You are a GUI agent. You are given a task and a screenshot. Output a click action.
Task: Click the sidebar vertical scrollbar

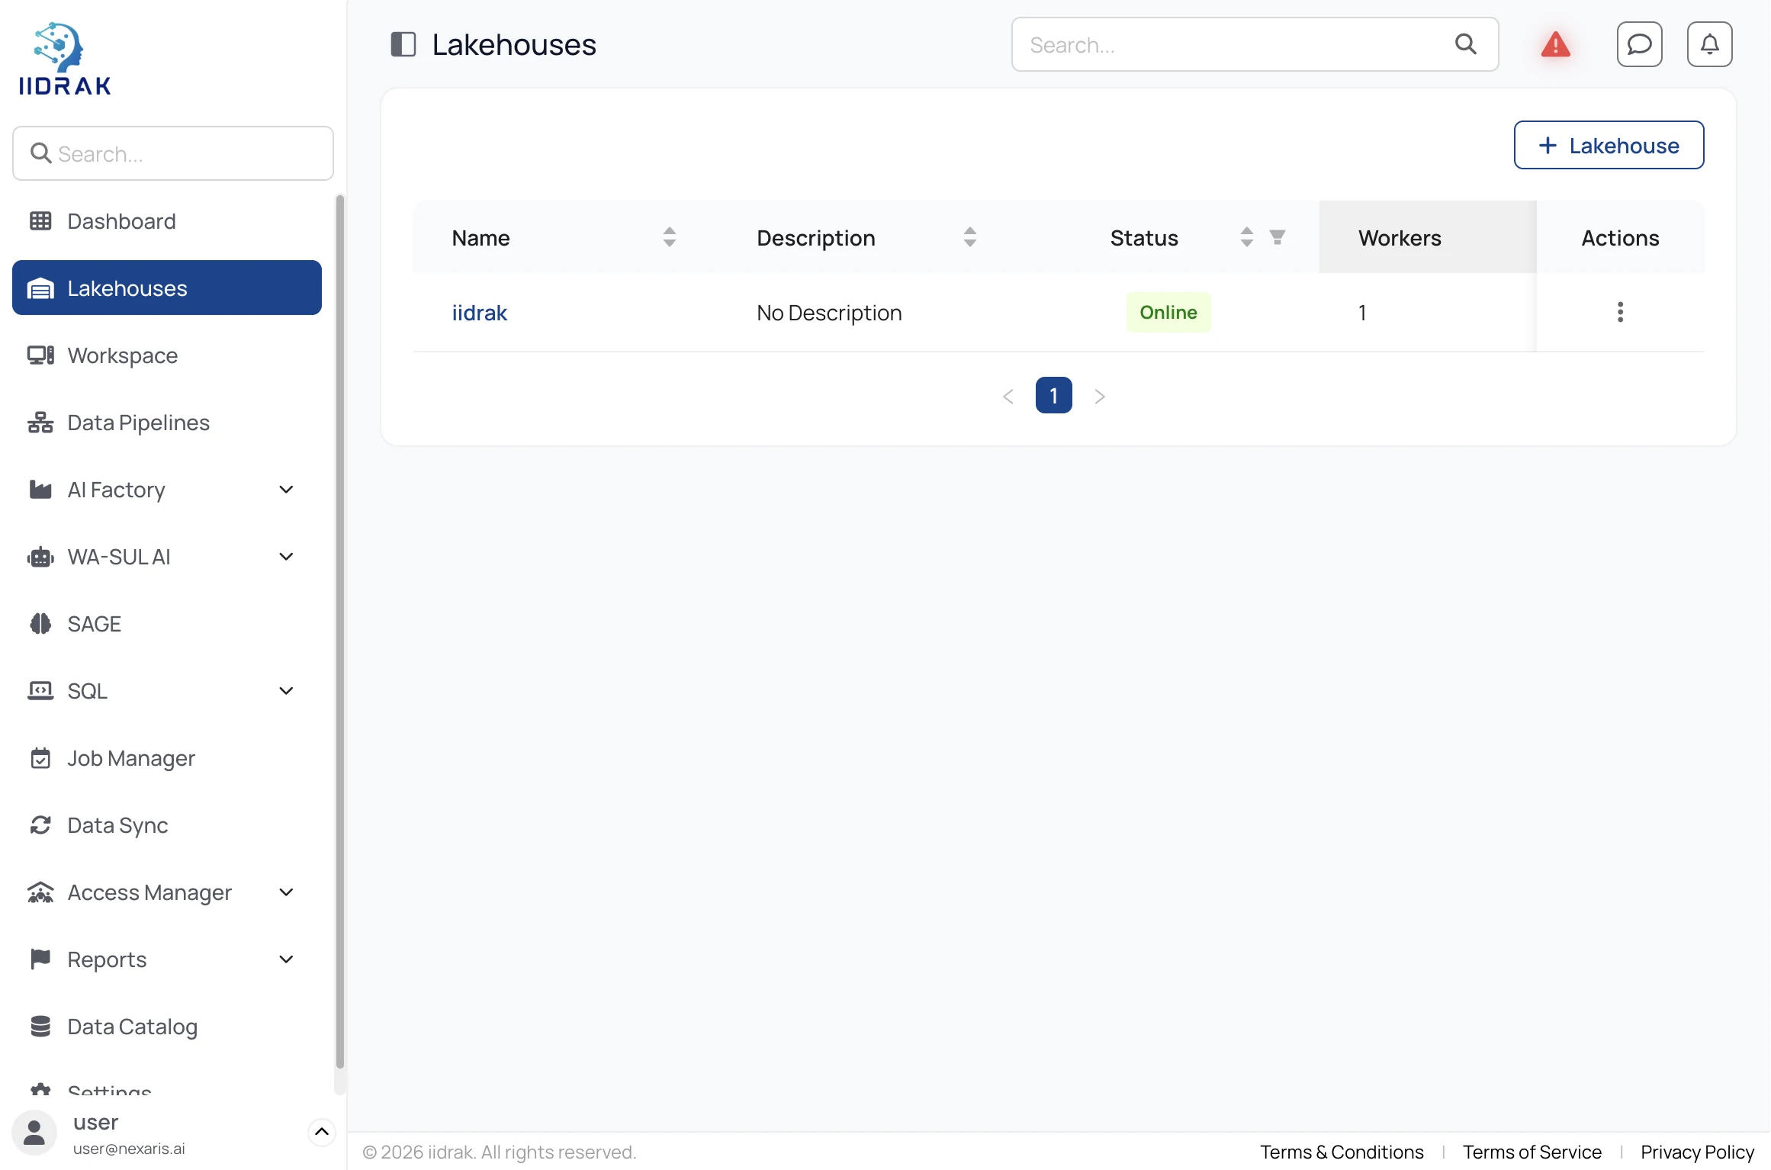coord(339,633)
